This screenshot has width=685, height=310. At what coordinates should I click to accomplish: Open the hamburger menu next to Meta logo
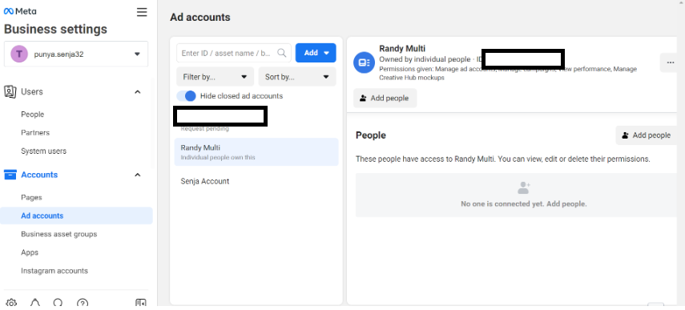pyautogui.click(x=142, y=12)
